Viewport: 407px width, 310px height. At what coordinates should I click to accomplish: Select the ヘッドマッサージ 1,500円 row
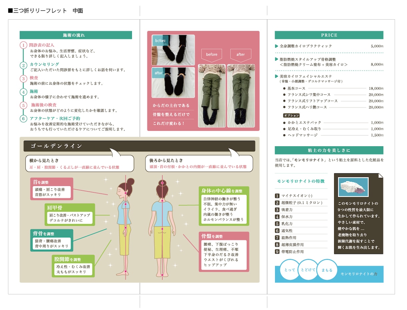[x=333, y=135]
